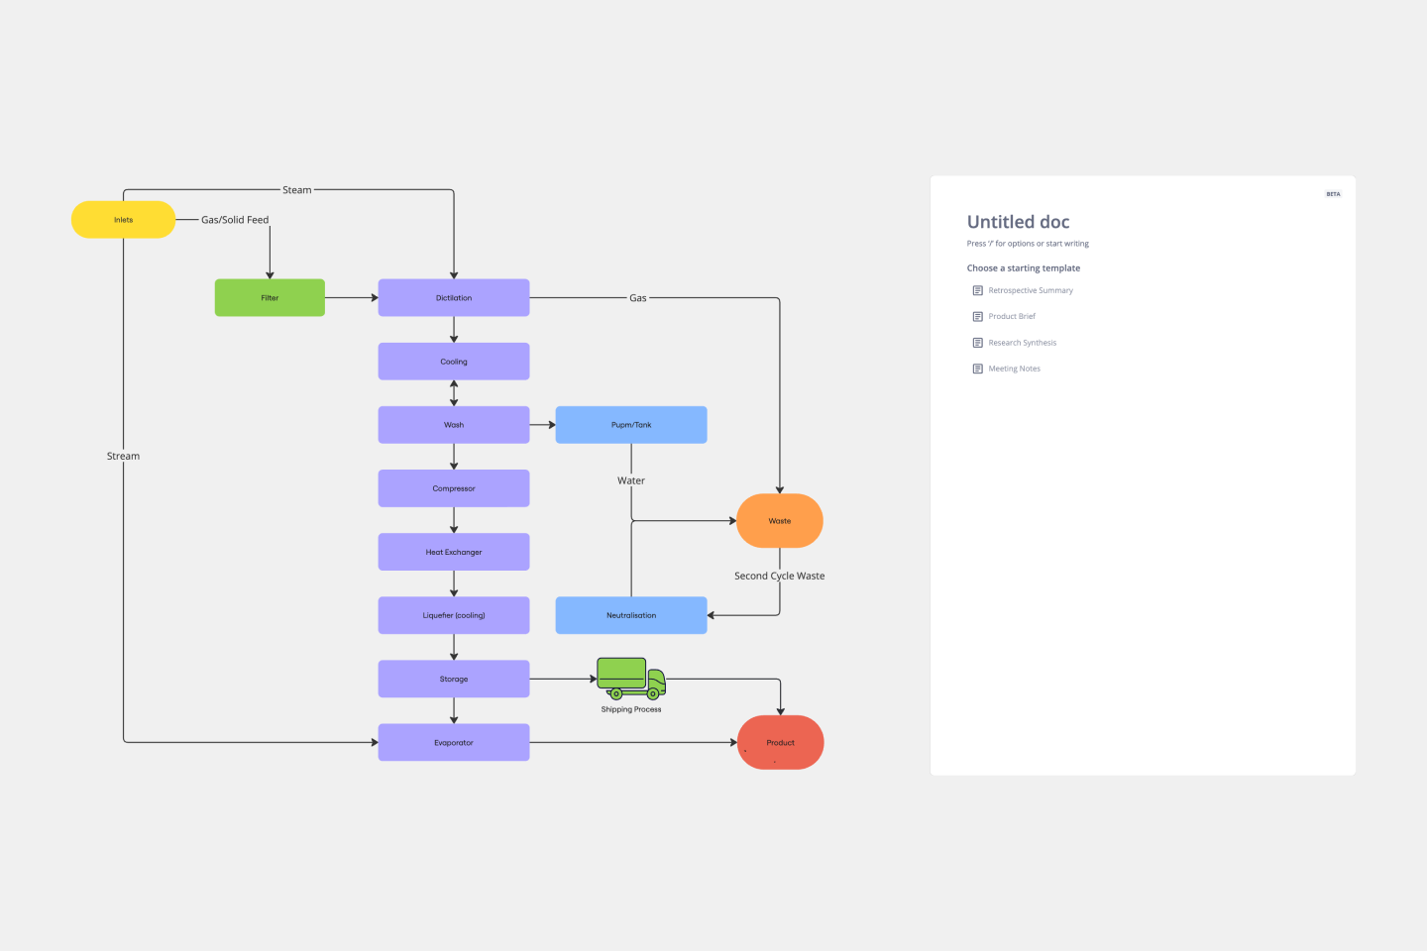Choose the Meeting Notes template
This screenshot has width=1427, height=951.
1014,369
